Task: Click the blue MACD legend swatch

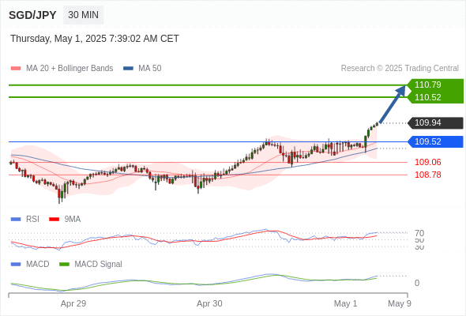Action: tap(16, 265)
